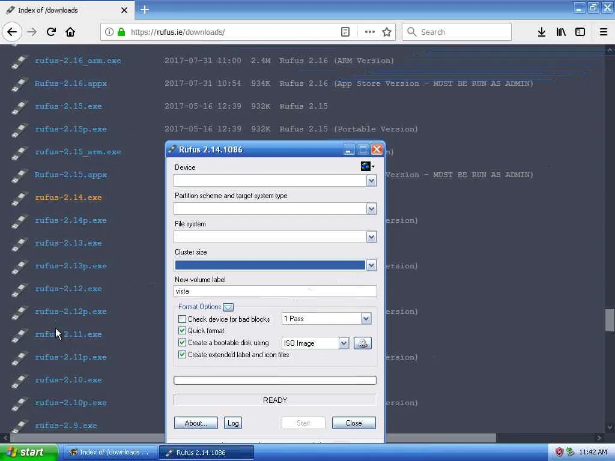Reload the current page

point(52,32)
